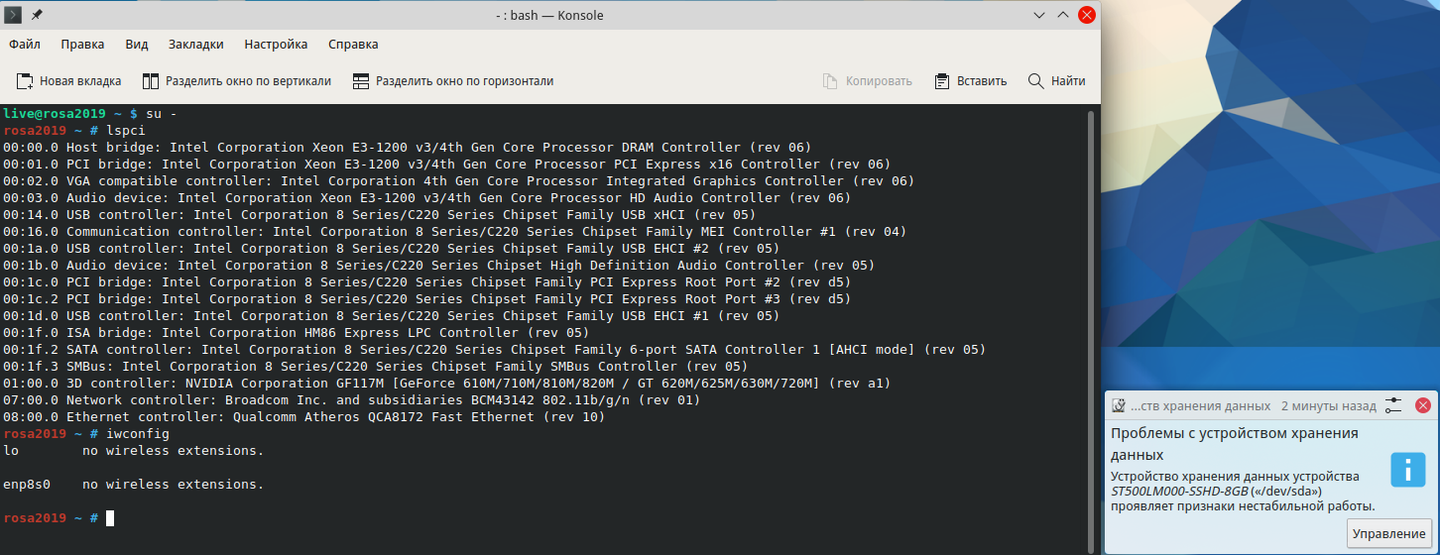Viewport: 1440px width, 555px height.
Task: Open search with the Найти magnifier button
Action: [1056, 81]
